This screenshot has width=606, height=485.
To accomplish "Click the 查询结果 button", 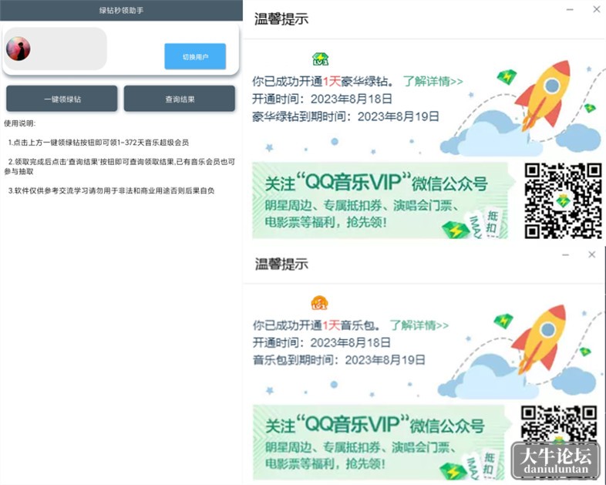I will [180, 99].
